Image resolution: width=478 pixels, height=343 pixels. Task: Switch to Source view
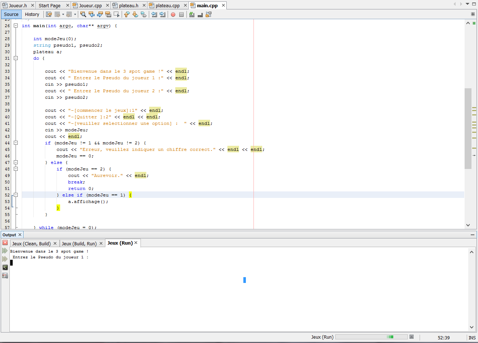[x=11, y=14]
